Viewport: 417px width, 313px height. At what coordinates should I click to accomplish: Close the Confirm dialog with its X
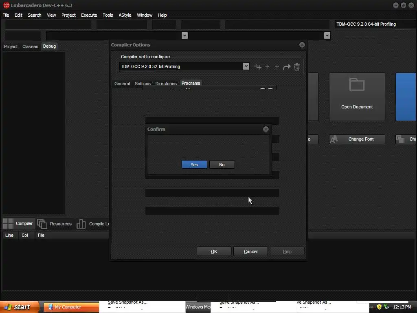pos(266,129)
